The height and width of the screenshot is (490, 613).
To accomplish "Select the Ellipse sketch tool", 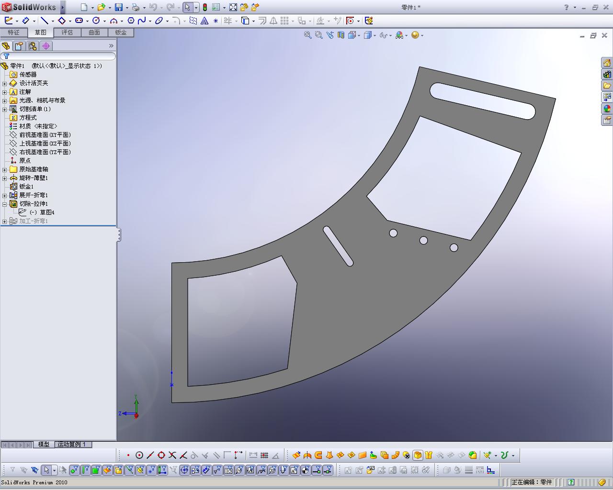I will [159, 21].
